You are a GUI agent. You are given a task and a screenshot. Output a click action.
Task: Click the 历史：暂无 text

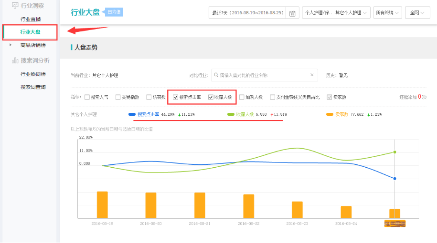[337, 75]
